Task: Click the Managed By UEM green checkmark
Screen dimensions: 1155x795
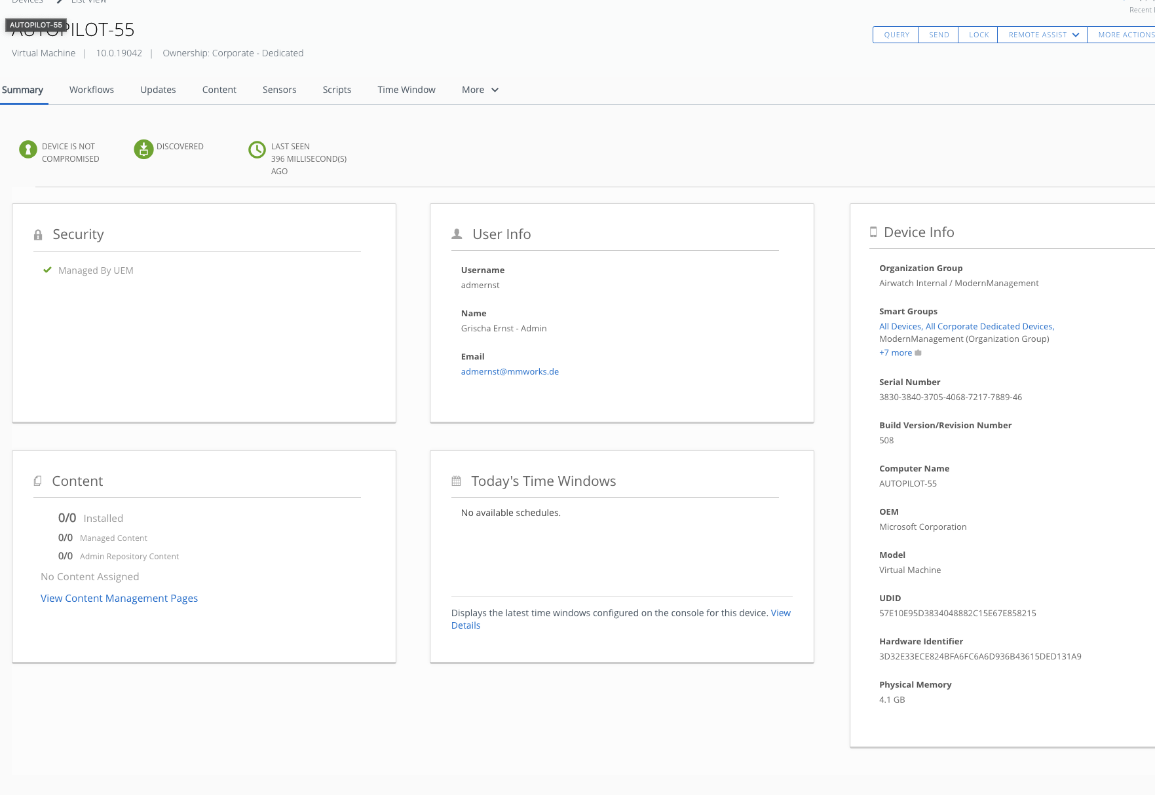Action: click(x=47, y=270)
